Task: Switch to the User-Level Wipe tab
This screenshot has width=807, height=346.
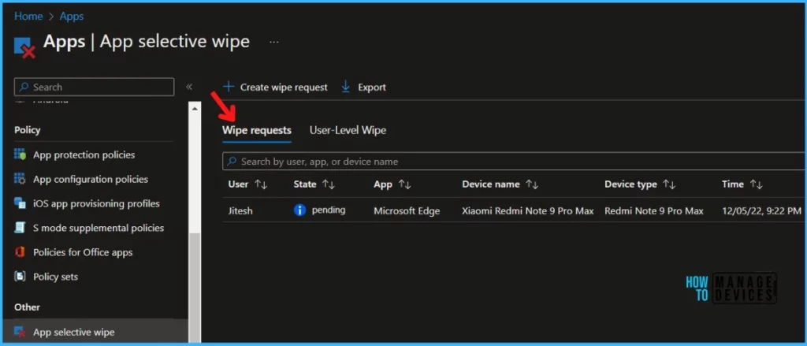Action: pos(348,130)
